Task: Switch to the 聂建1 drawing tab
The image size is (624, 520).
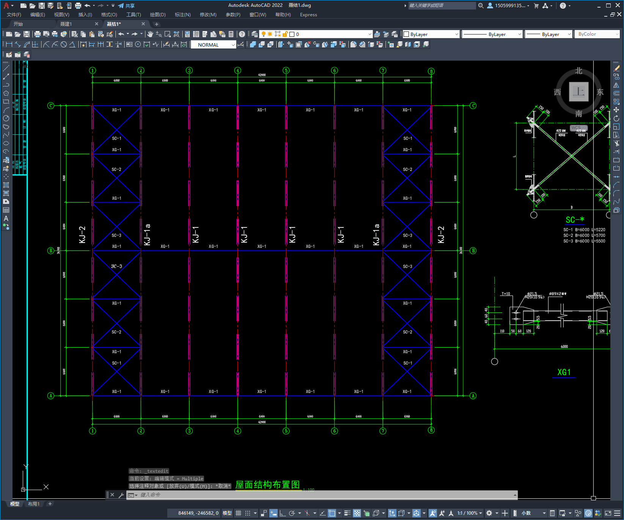Action: pyautogui.click(x=66, y=24)
